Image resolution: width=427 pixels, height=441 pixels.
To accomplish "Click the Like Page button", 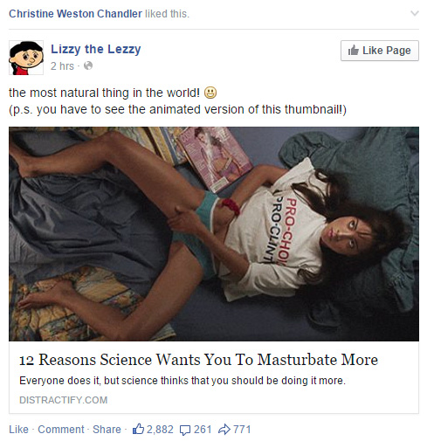I will tap(380, 51).
